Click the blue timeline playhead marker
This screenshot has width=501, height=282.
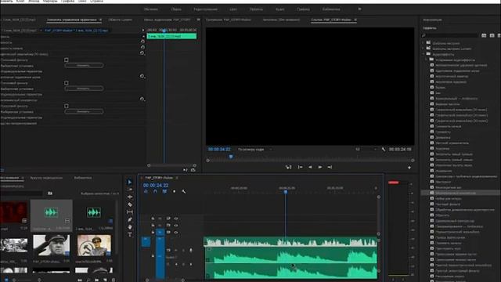point(286,192)
